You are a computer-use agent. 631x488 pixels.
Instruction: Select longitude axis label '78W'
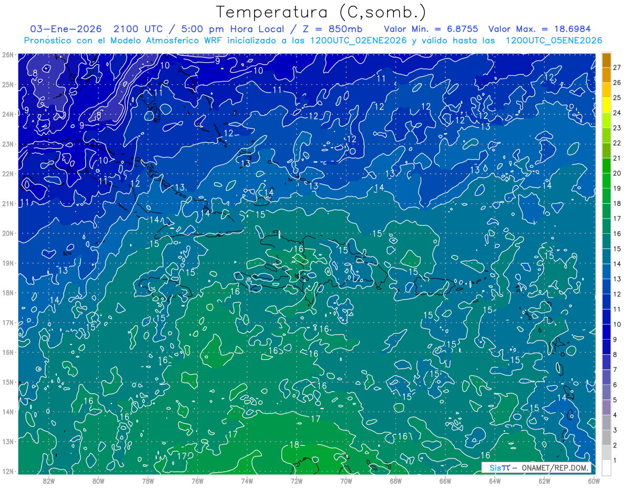148,481
